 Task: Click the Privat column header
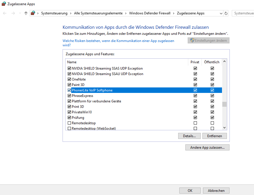(195, 62)
